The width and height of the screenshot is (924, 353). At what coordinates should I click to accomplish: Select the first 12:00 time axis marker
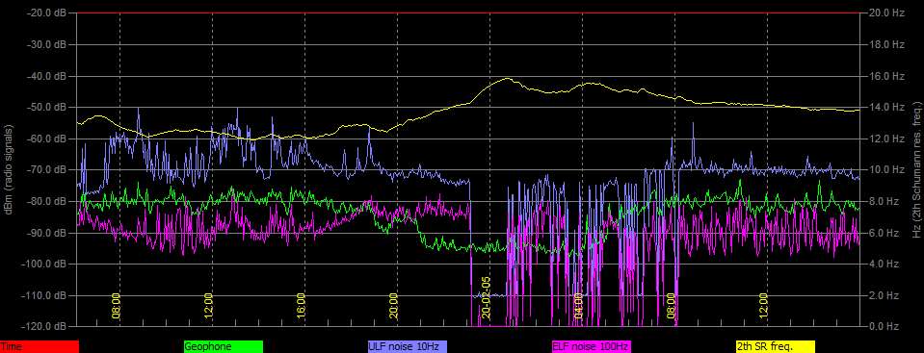coord(208,305)
